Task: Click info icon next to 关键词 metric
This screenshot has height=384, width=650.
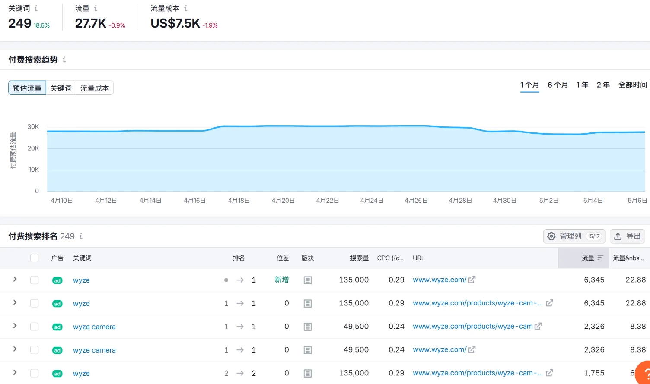Action: [x=36, y=8]
